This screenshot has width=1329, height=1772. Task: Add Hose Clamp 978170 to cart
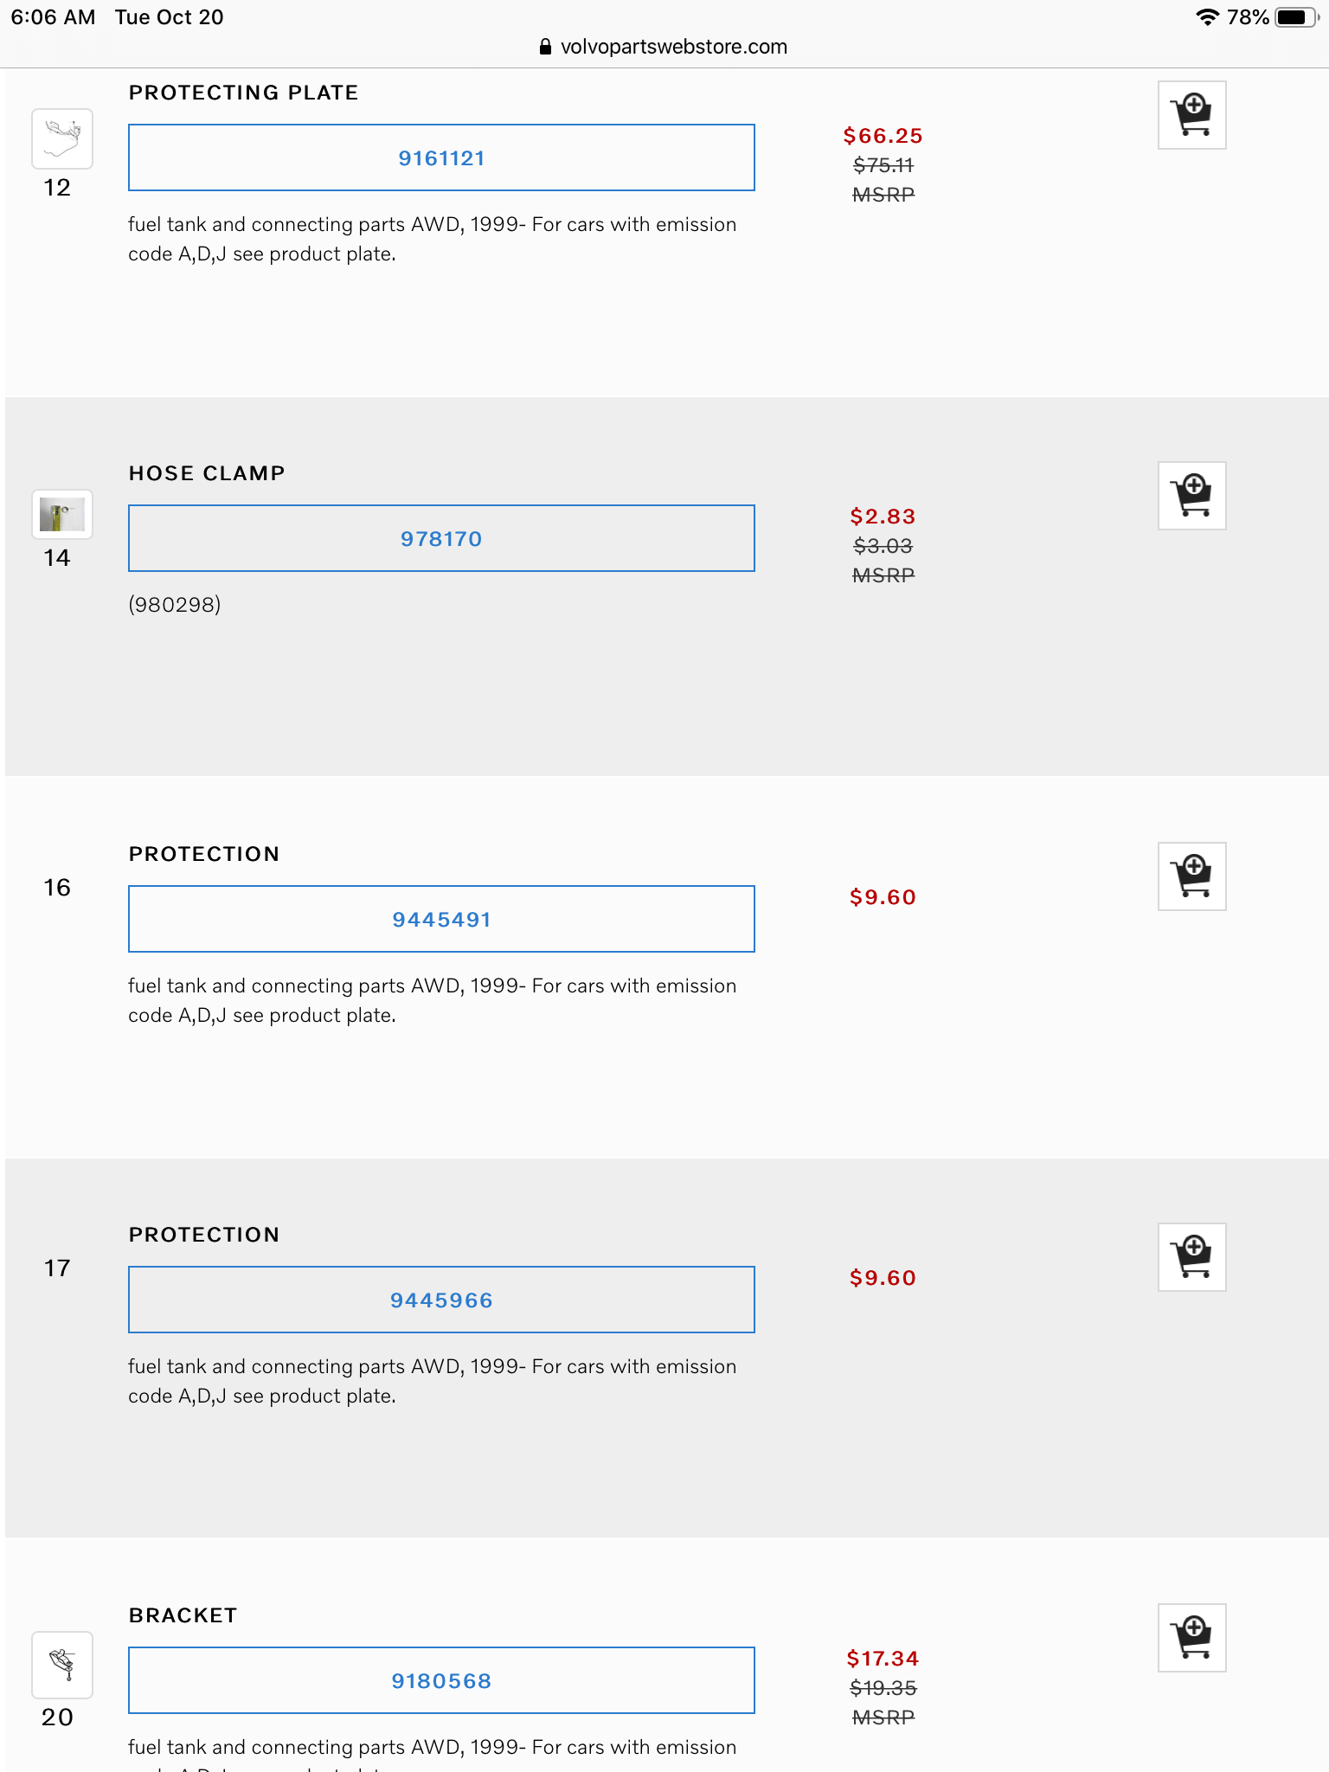pyautogui.click(x=1191, y=496)
